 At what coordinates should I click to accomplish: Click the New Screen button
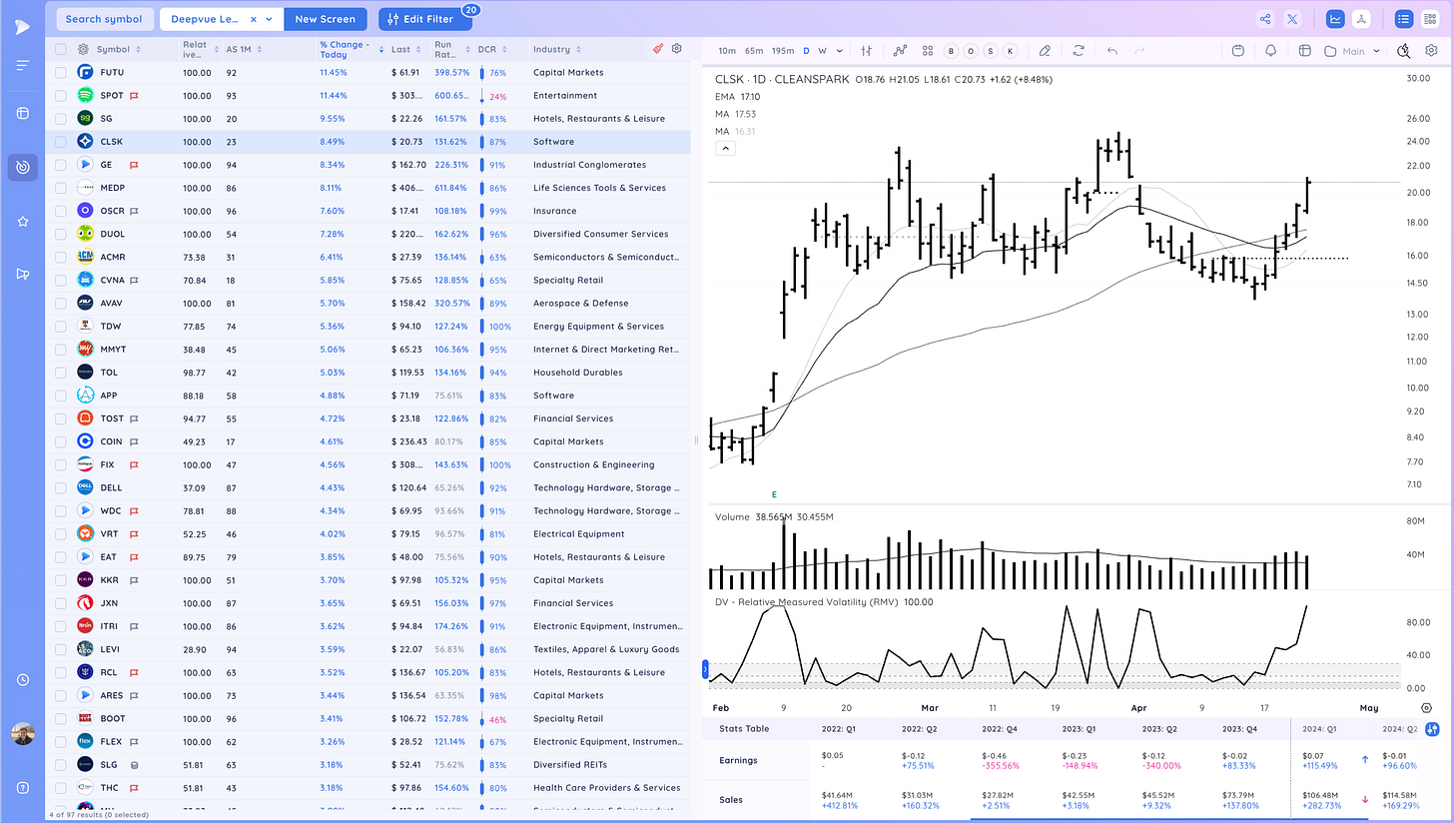tap(325, 19)
